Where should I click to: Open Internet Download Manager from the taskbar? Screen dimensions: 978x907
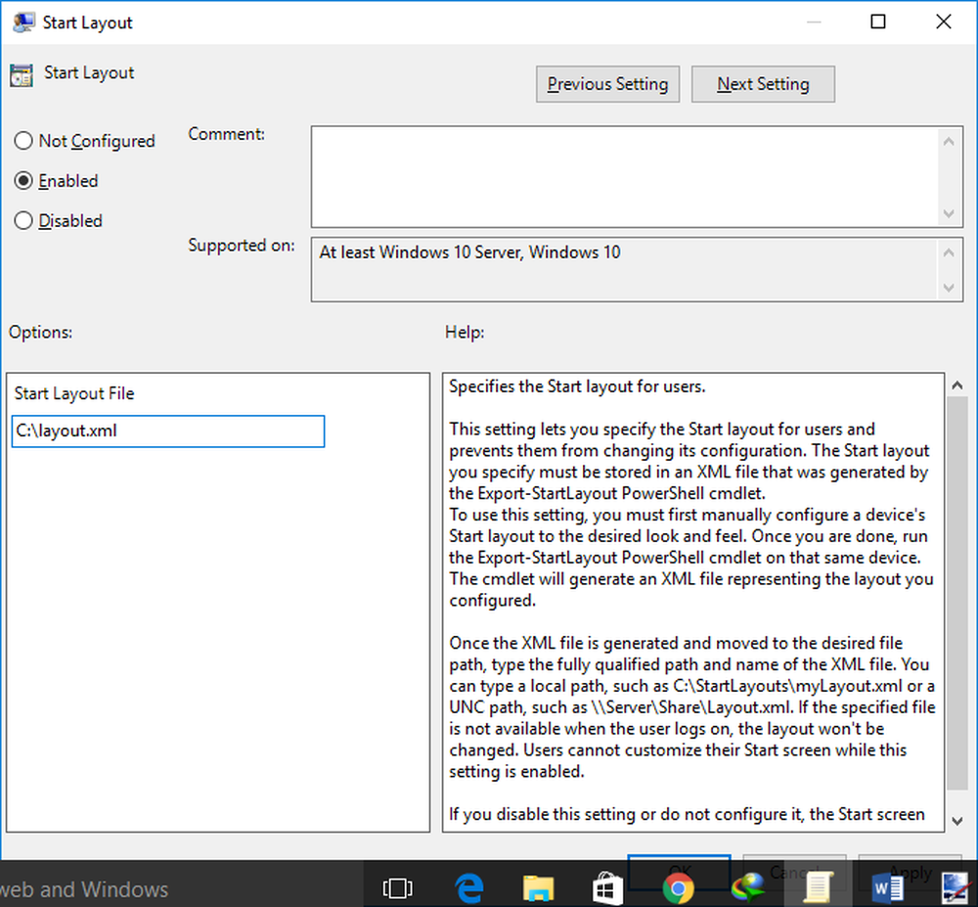[748, 887]
